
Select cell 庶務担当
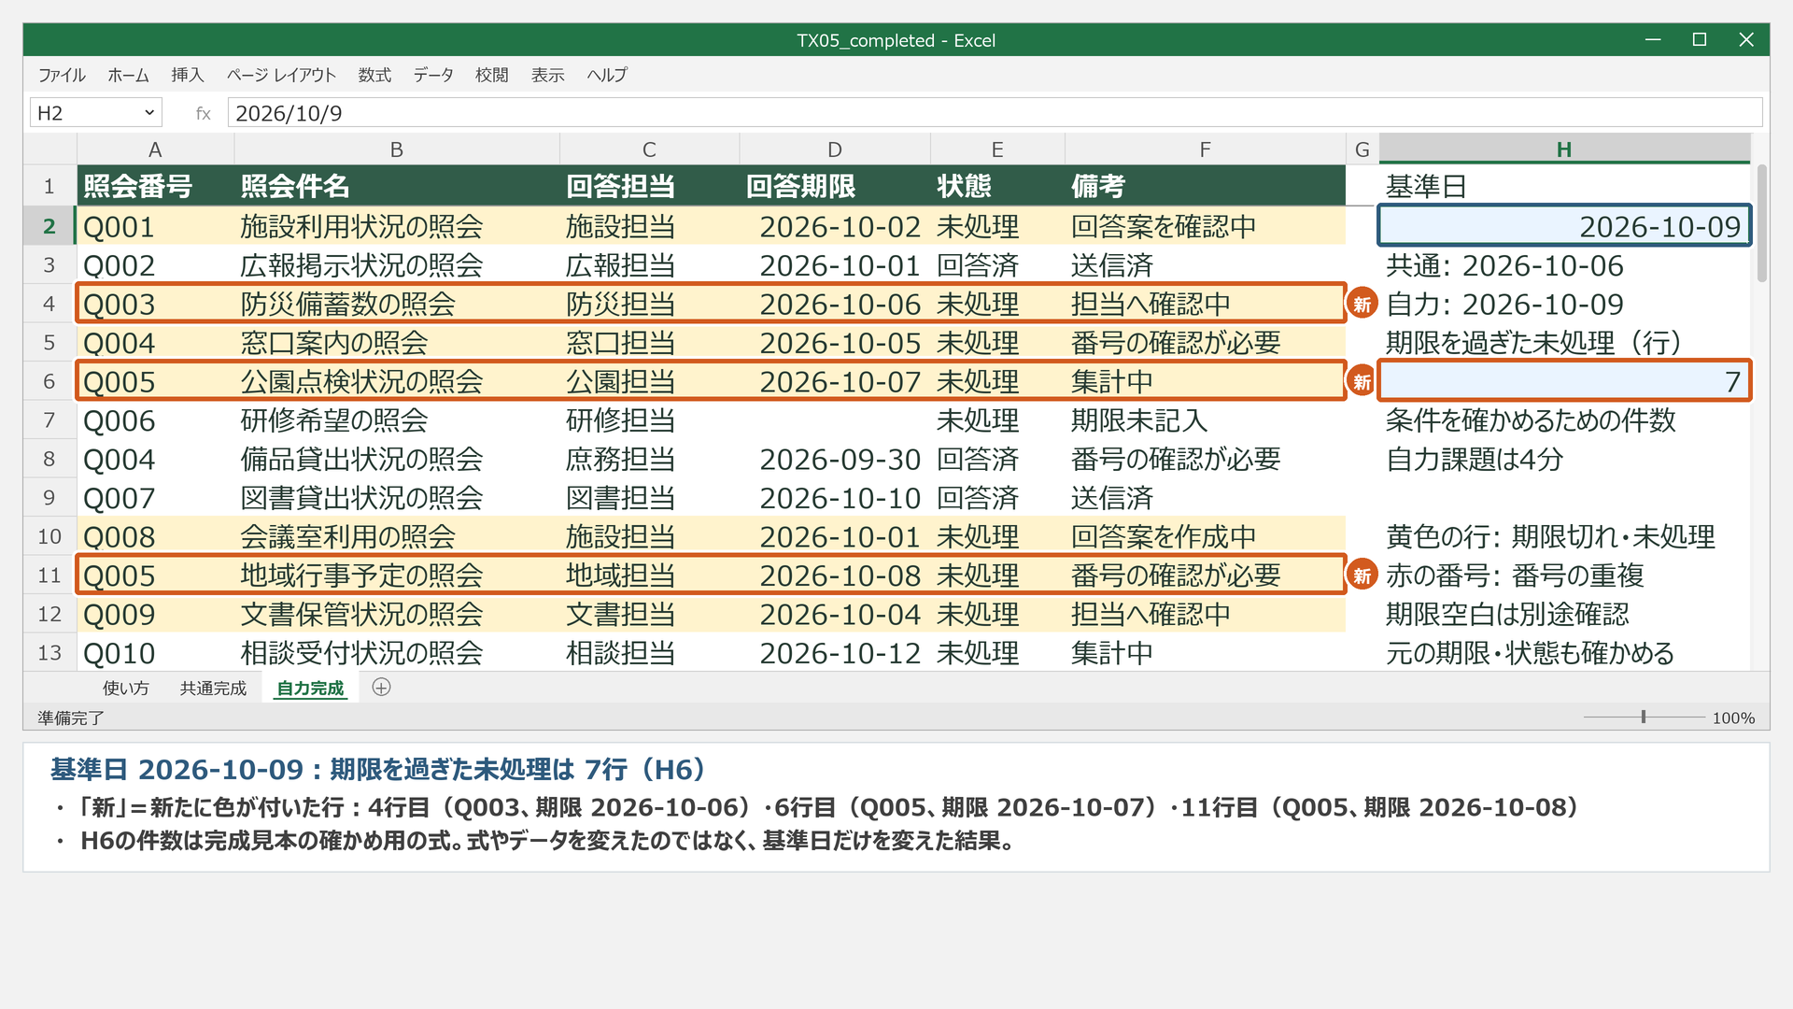point(649,460)
